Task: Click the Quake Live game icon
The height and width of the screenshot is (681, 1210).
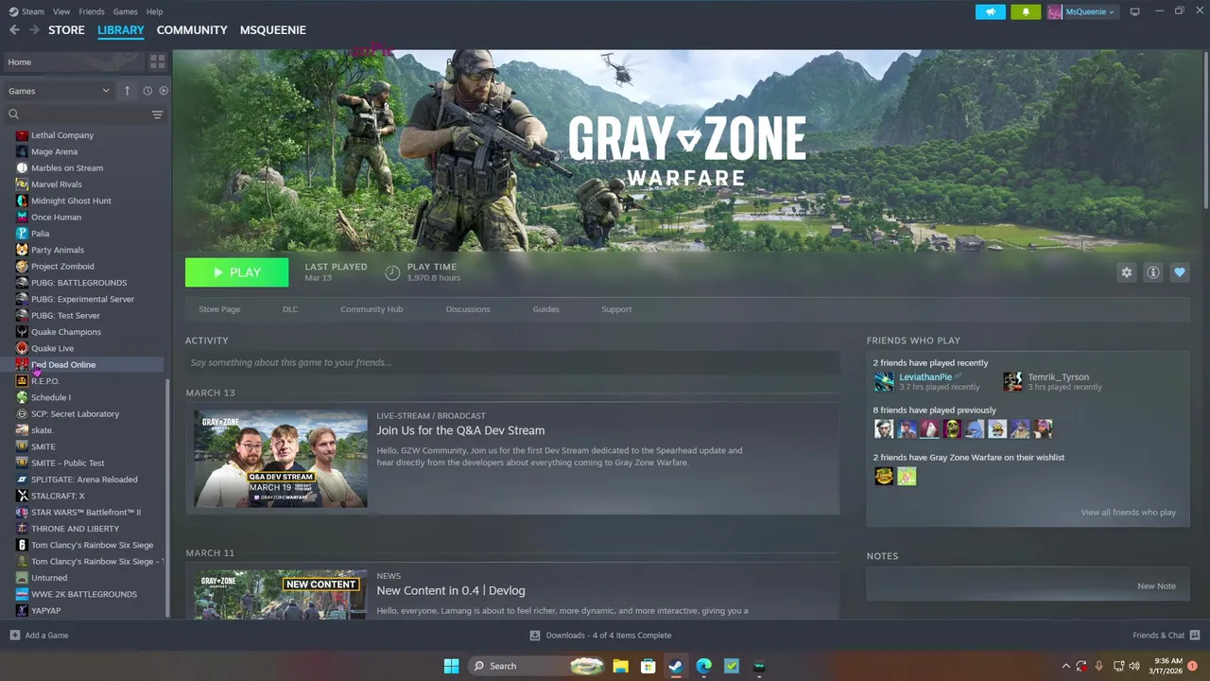Action: (x=22, y=348)
